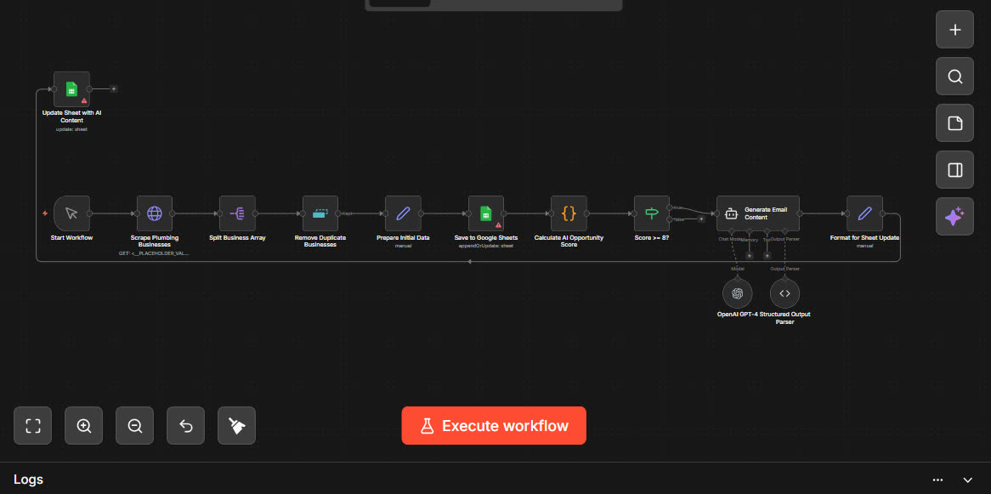Toggle the side panel layout button
991x494 pixels.
pyautogui.click(x=955, y=170)
